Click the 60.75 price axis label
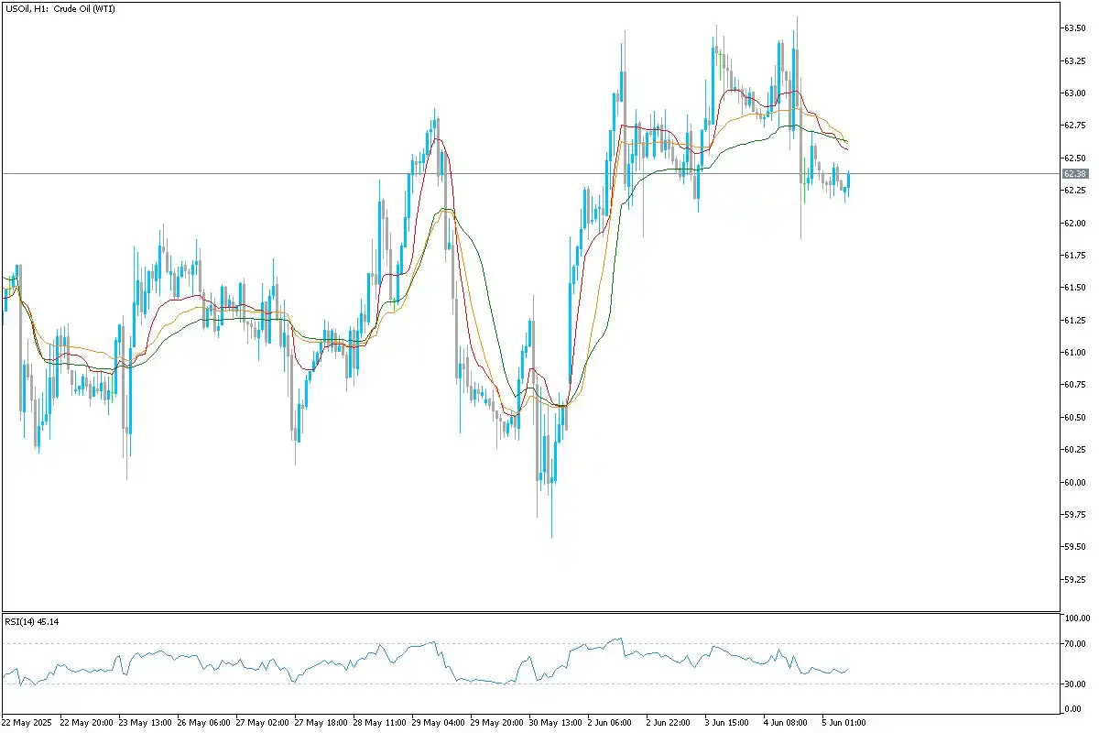Screen dimensions: 1099x733 click(x=1074, y=385)
